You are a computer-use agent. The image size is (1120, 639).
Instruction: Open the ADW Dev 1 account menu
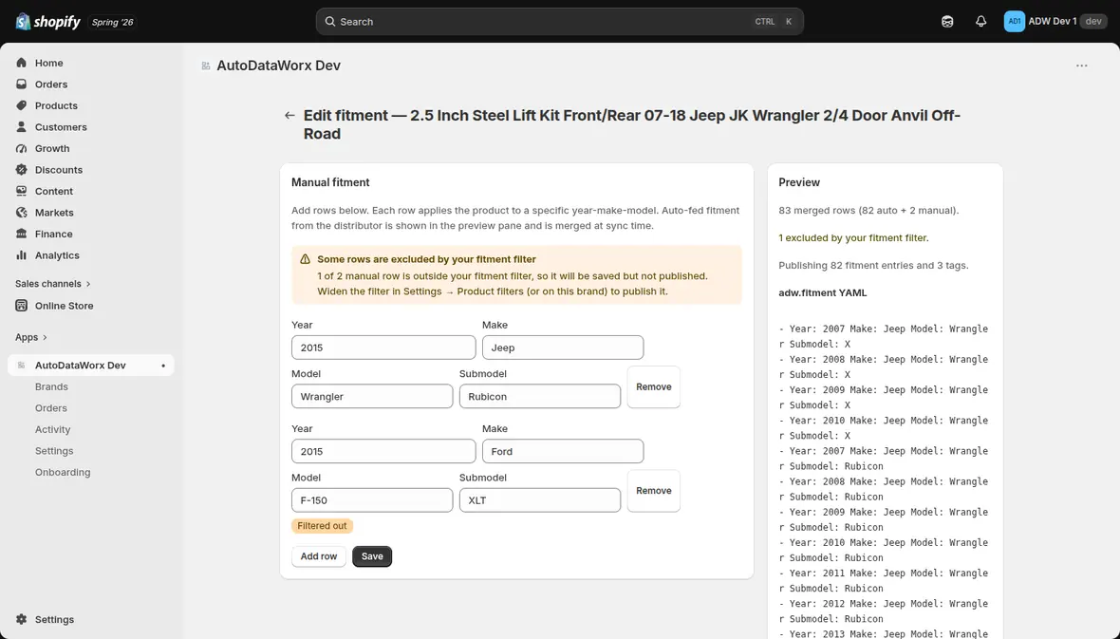1055,22
